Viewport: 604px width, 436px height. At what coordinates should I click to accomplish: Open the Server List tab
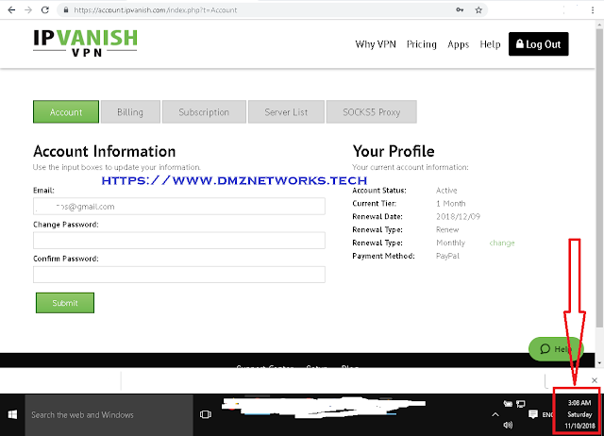pyautogui.click(x=286, y=111)
